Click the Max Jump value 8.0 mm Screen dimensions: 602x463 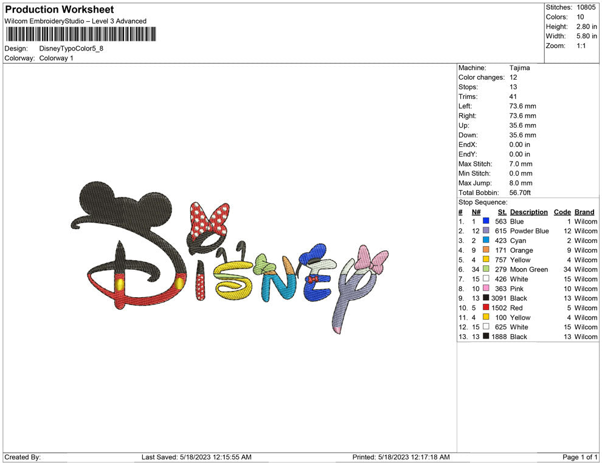[521, 183]
